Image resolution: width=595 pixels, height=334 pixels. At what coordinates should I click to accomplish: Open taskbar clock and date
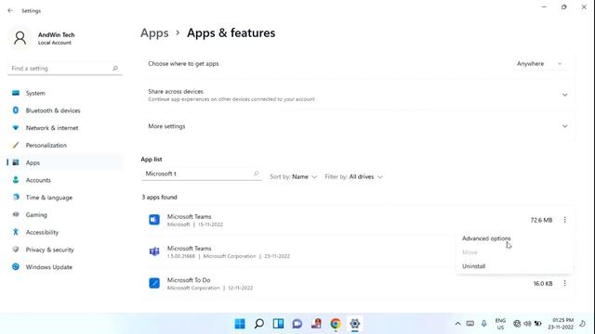click(x=561, y=324)
